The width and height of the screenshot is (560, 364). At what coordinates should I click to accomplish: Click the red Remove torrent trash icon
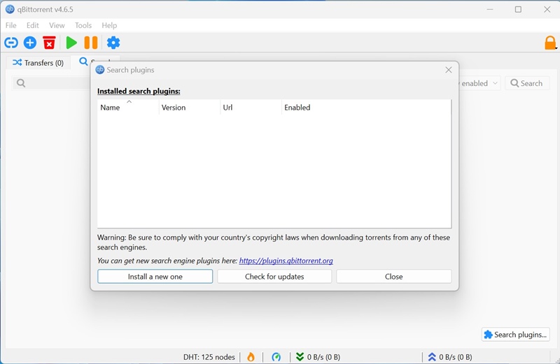coord(49,43)
